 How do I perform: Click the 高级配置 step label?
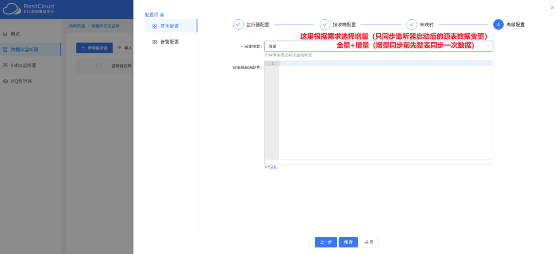[516, 25]
